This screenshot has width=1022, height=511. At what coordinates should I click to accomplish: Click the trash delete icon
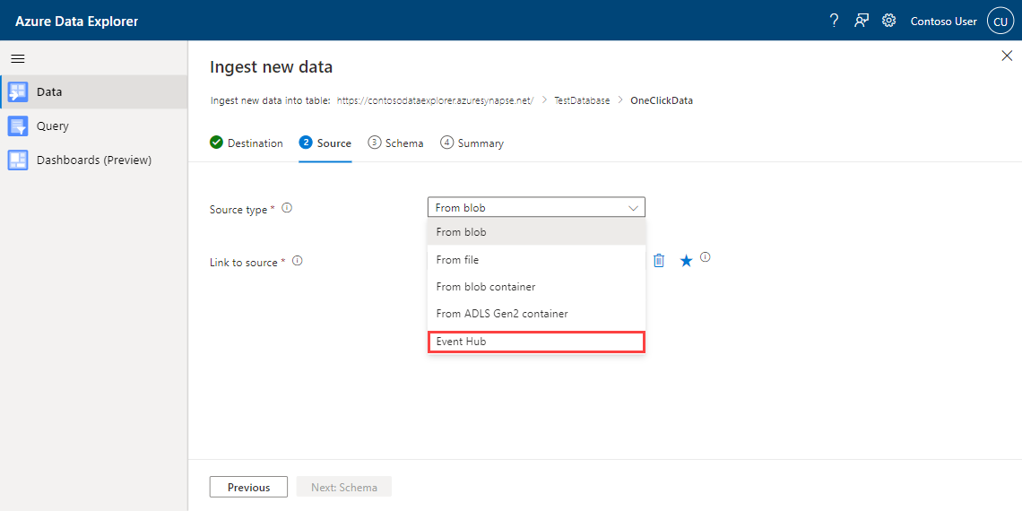point(659,261)
